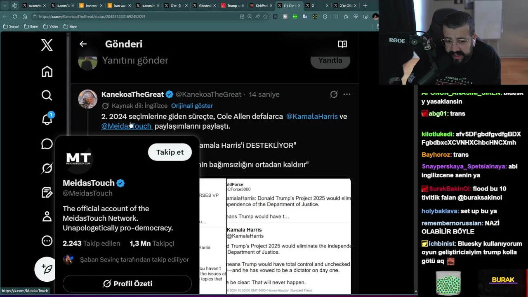Click the address bar URL

[92, 16]
